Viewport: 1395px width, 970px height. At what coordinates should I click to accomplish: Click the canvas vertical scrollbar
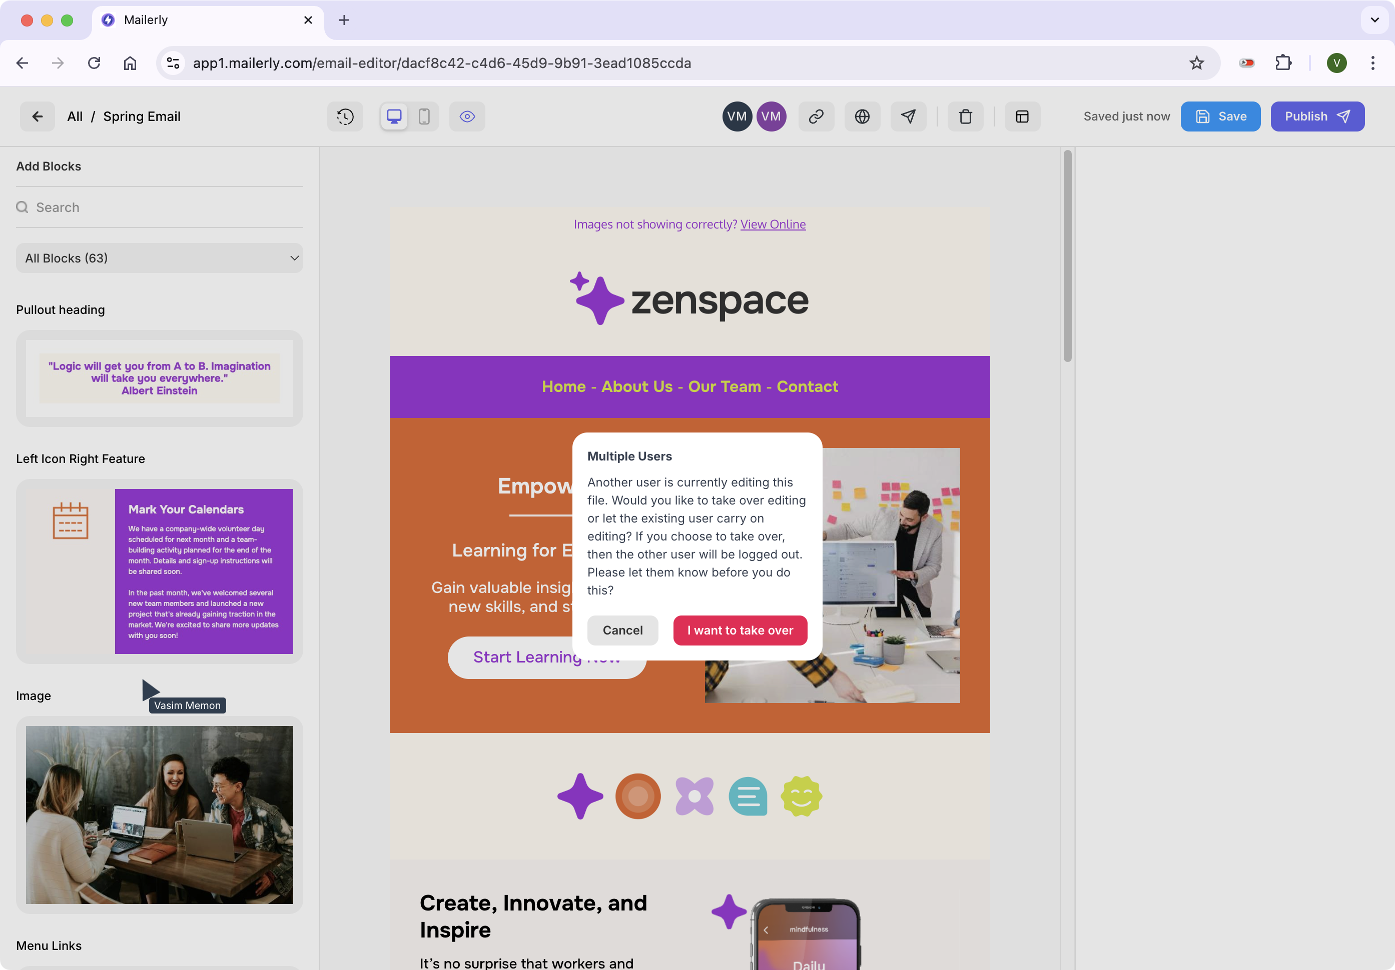(1067, 255)
